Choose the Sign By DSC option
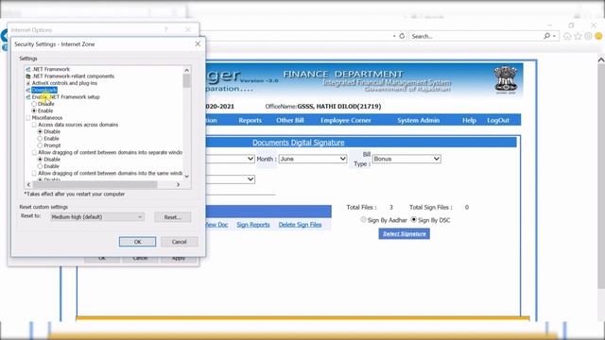The width and height of the screenshot is (605, 340). point(414,220)
